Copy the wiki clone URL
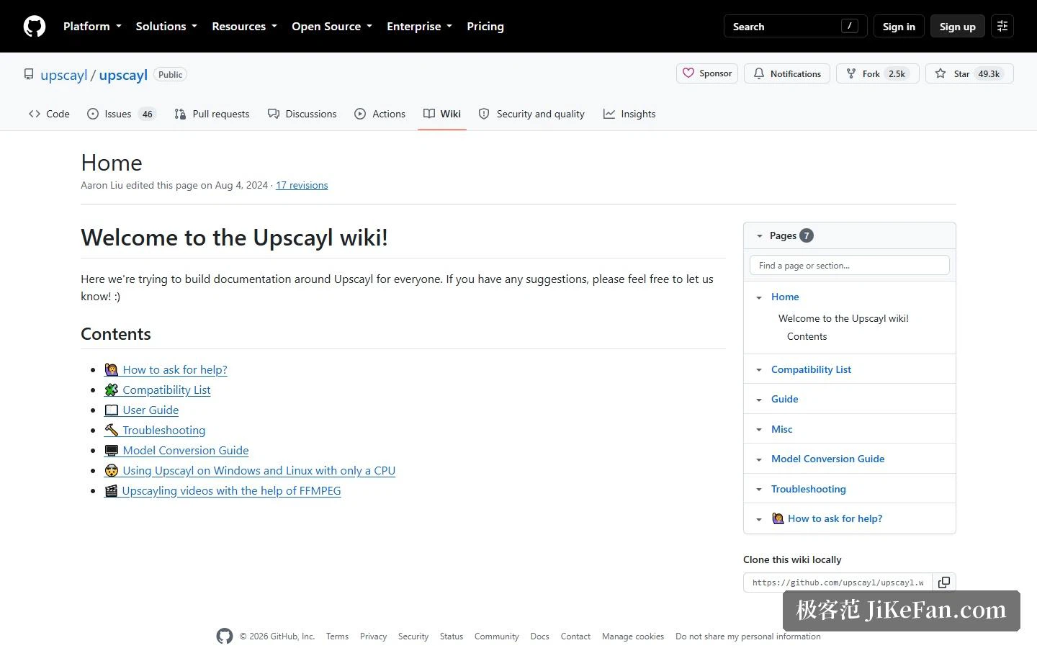1037x648 pixels. point(944,582)
